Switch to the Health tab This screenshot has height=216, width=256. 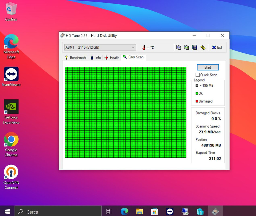tap(112, 58)
